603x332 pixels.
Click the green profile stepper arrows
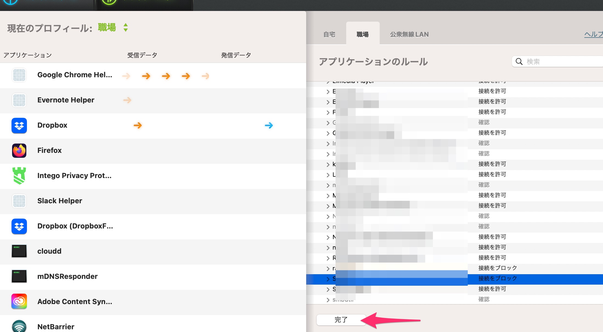point(126,27)
